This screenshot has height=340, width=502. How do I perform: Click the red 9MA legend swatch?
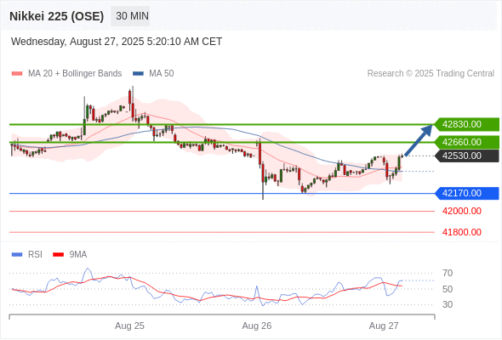pyautogui.click(x=58, y=255)
